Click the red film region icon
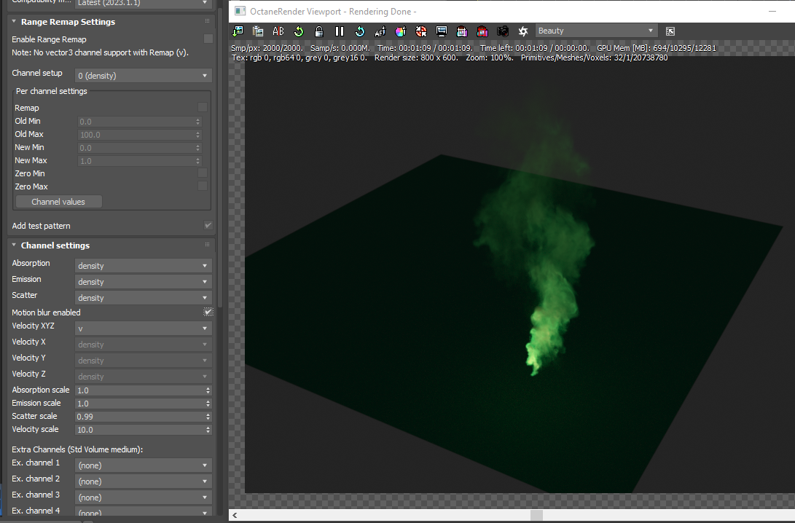The height and width of the screenshot is (523, 795). click(x=482, y=31)
